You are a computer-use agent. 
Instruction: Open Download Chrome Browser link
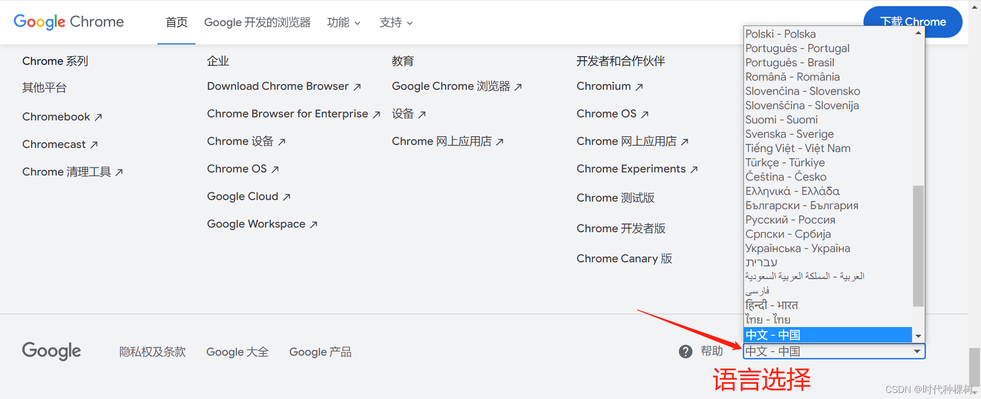pos(284,86)
